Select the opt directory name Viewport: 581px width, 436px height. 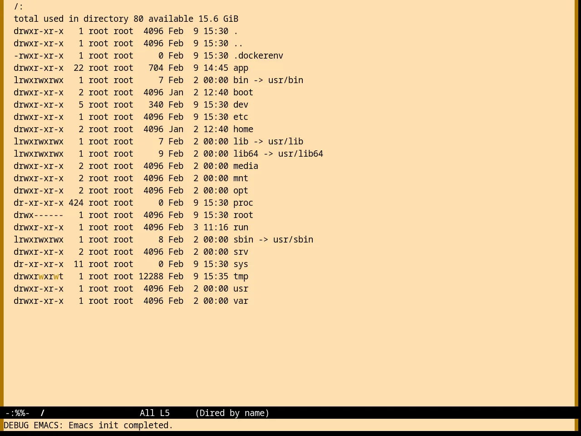click(241, 190)
